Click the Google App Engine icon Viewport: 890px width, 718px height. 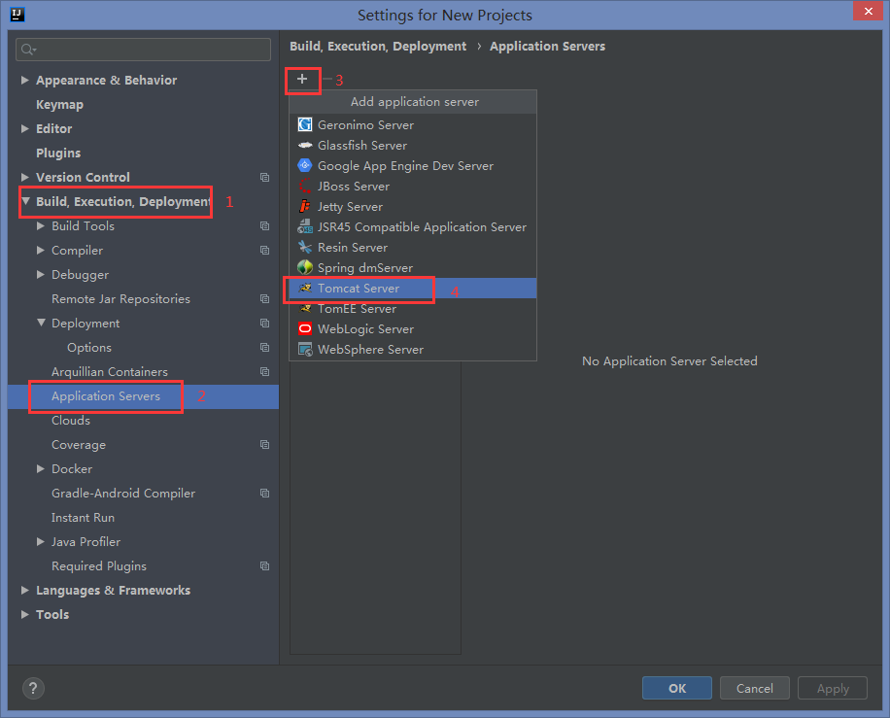[305, 166]
